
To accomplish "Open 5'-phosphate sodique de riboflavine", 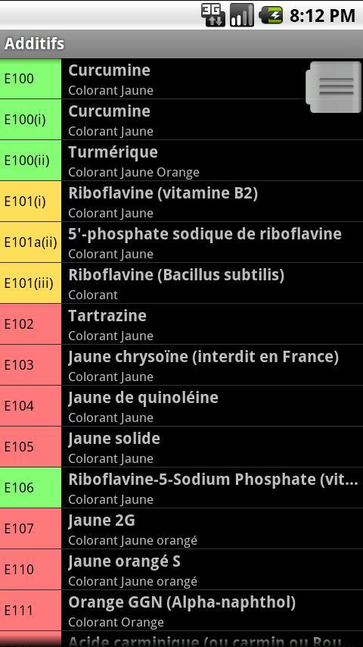I will click(x=181, y=242).
